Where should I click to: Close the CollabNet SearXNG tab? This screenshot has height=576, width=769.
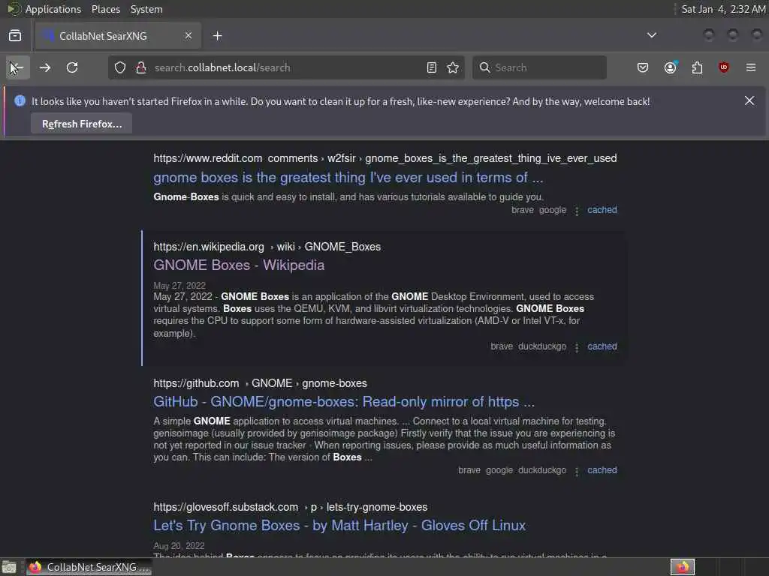(x=188, y=35)
